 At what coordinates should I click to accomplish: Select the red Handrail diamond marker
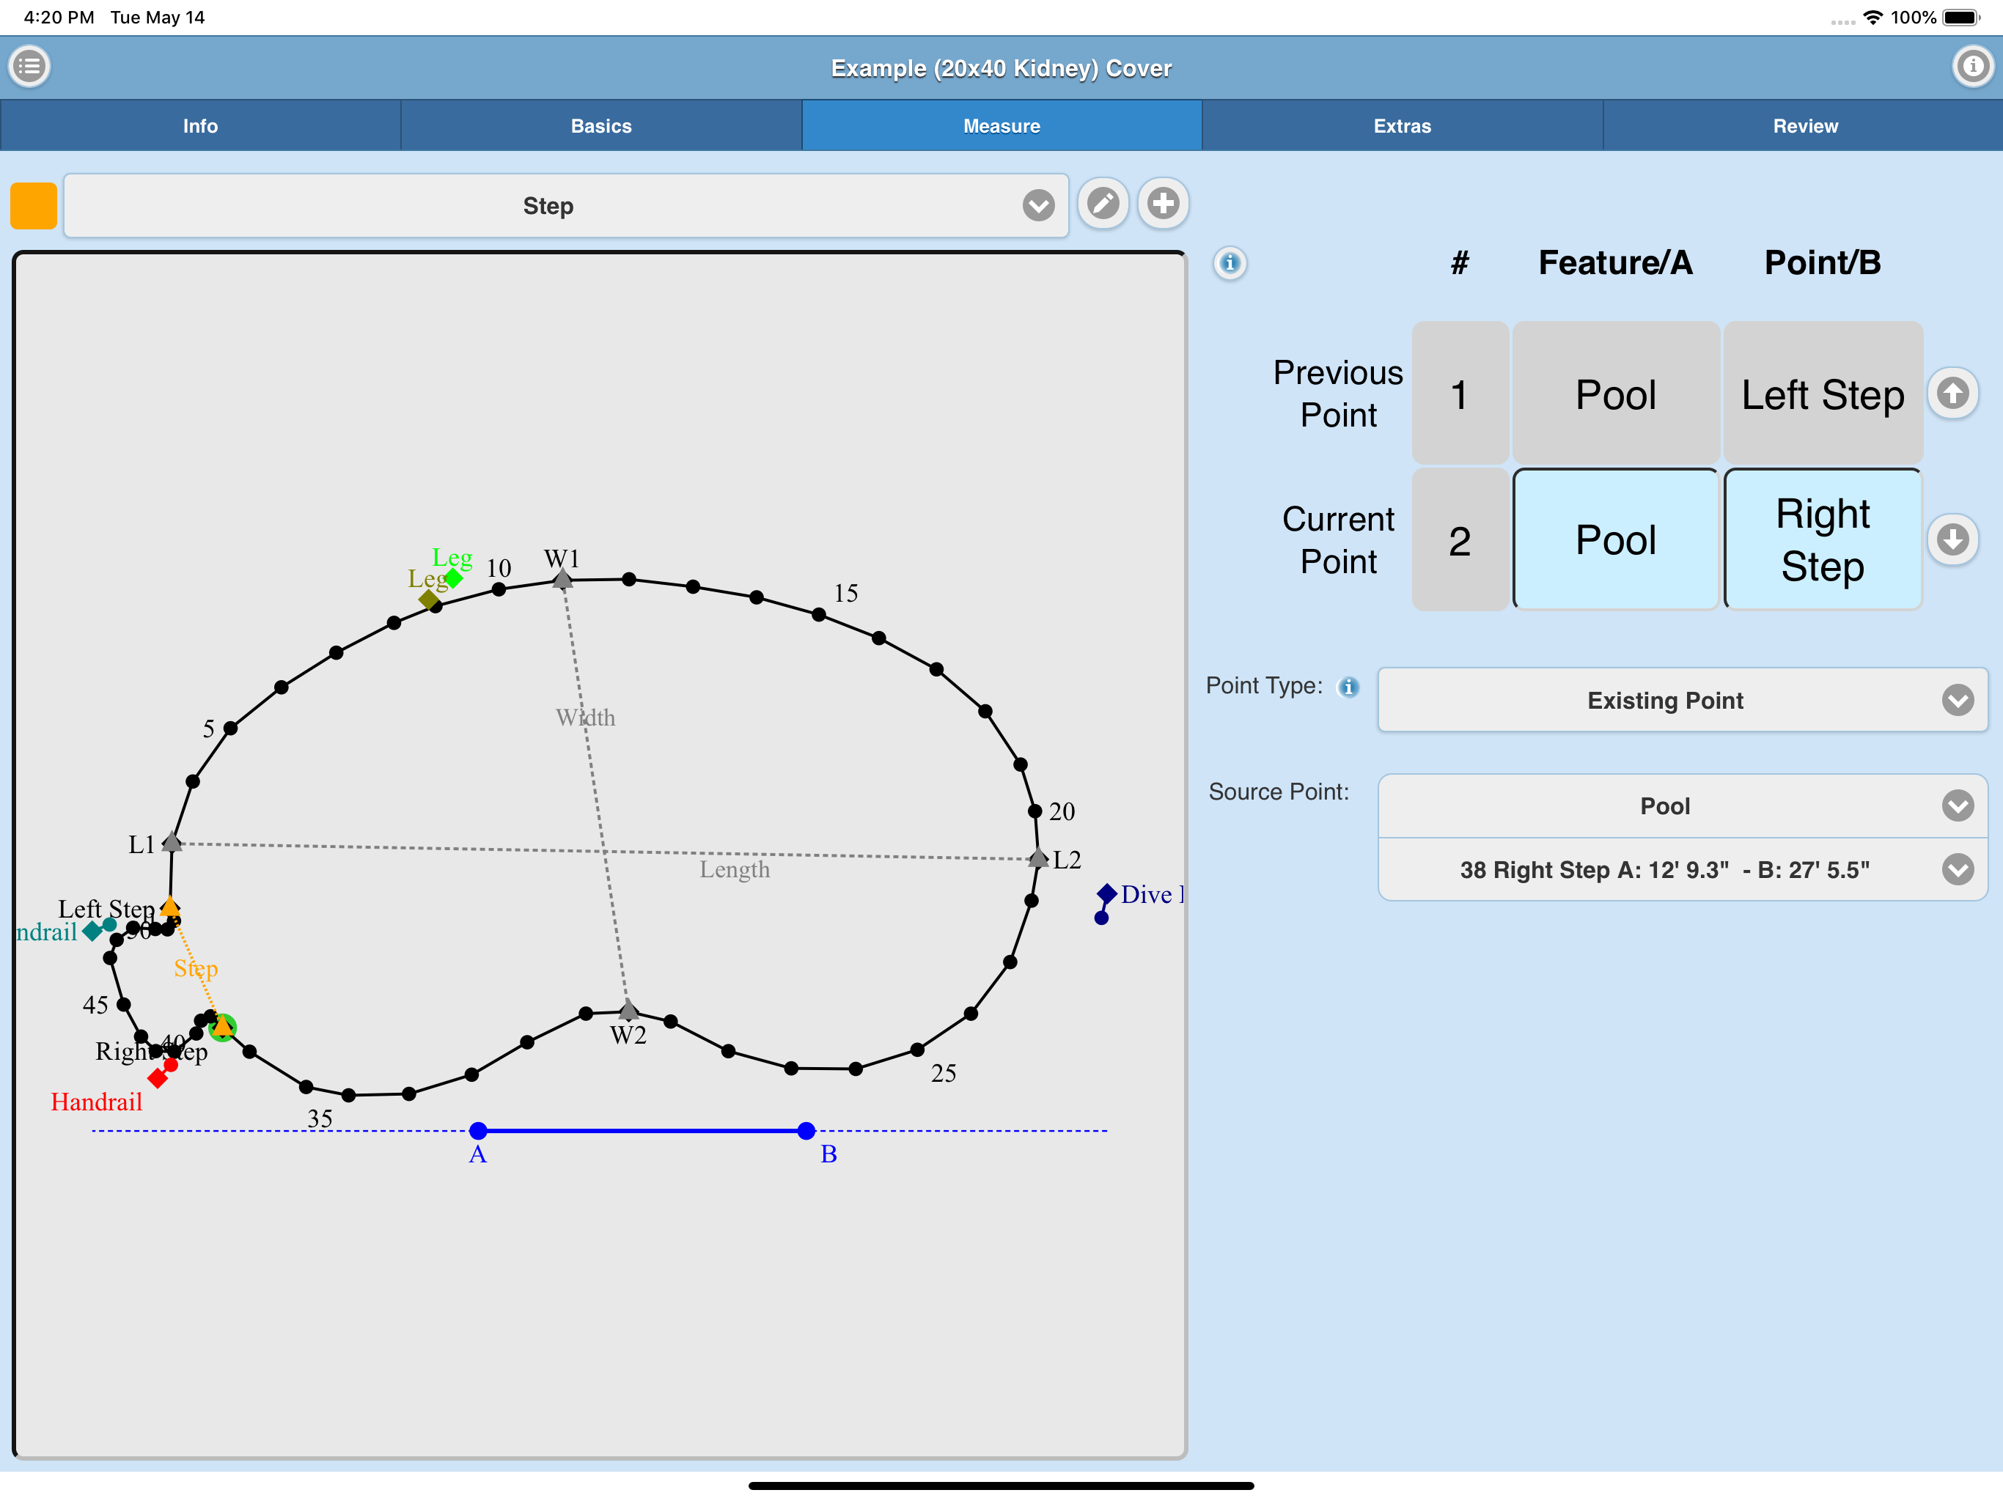[x=158, y=1078]
